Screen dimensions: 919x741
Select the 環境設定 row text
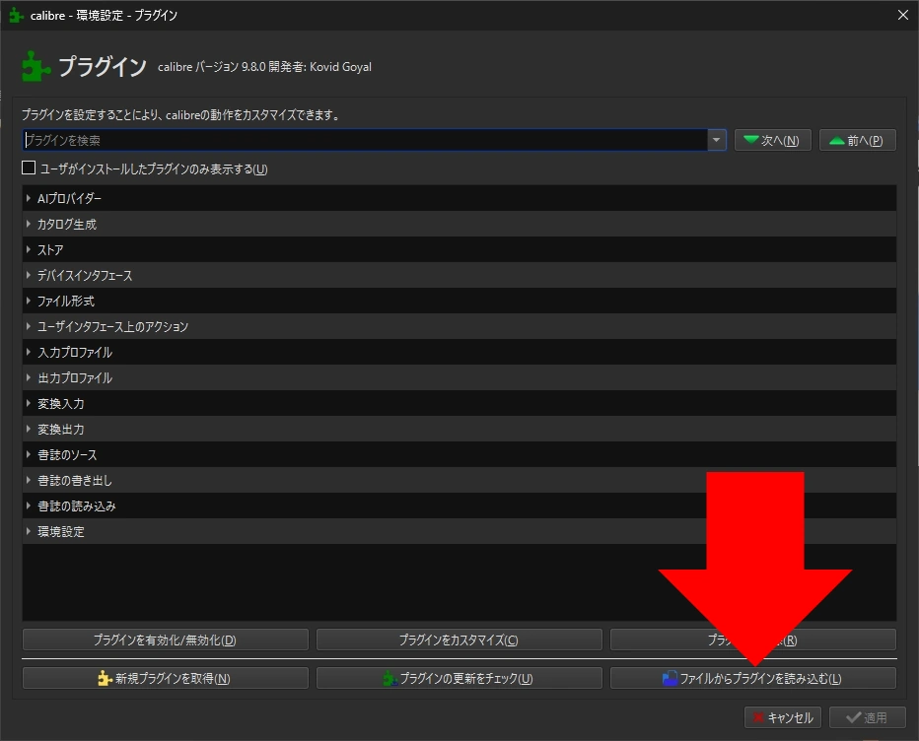click(x=61, y=532)
